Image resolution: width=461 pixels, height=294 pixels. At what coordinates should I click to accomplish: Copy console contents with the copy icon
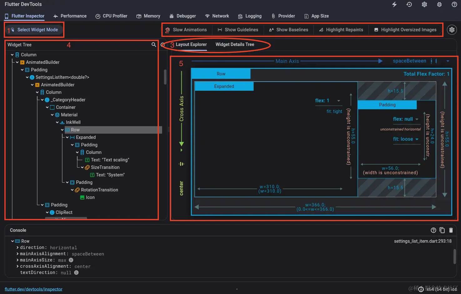coord(442,230)
